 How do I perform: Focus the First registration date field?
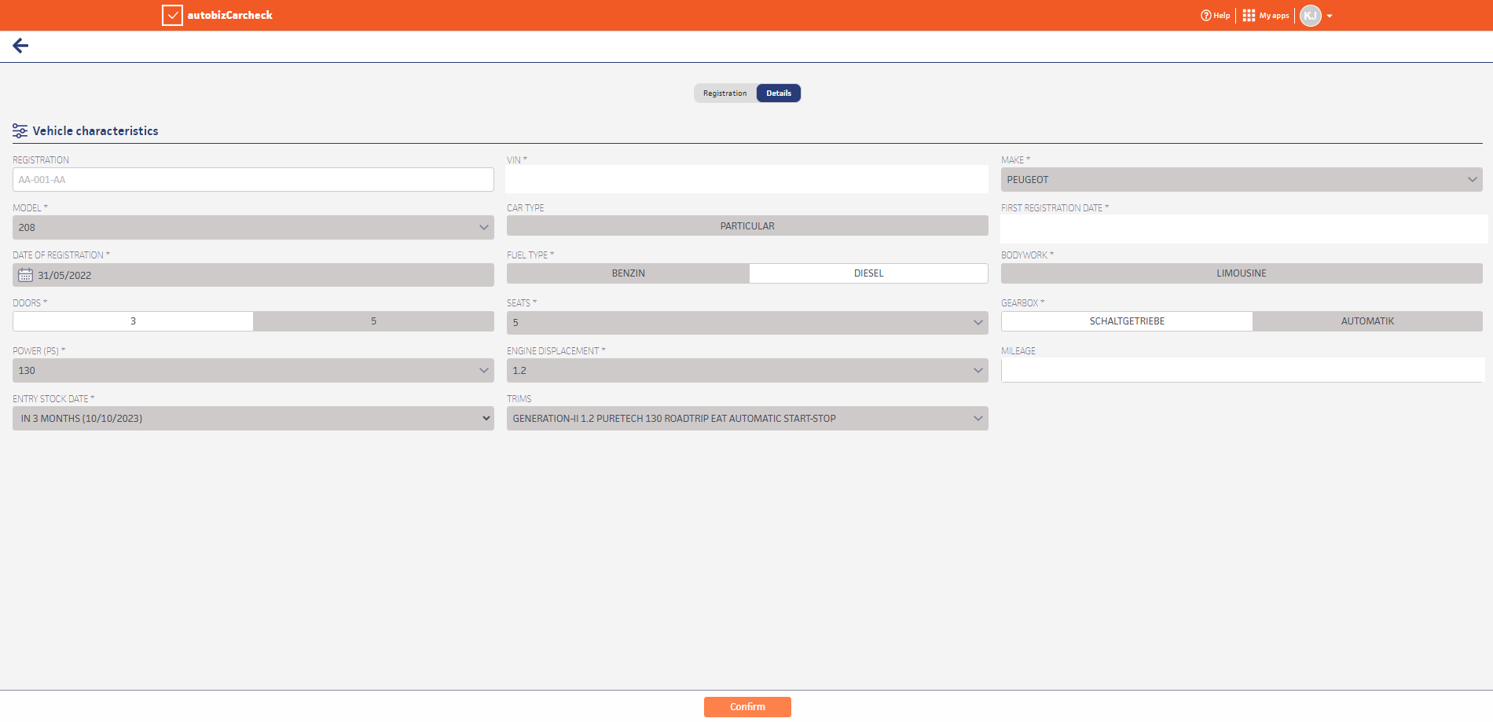point(1243,229)
